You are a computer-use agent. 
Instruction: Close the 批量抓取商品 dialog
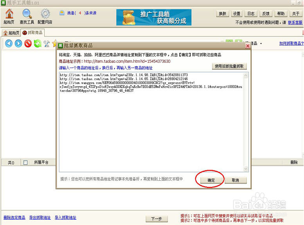click(x=248, y=46)
